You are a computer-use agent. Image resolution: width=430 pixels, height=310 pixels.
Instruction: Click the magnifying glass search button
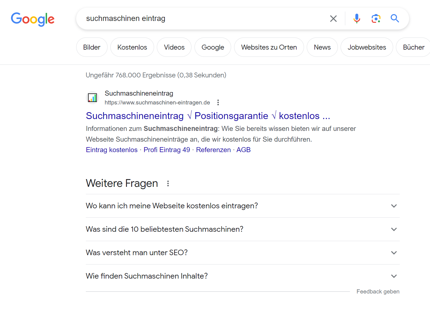pos(395,18)
